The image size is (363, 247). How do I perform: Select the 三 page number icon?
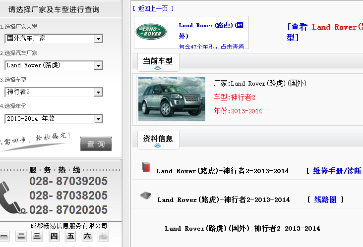pos(37,236)
